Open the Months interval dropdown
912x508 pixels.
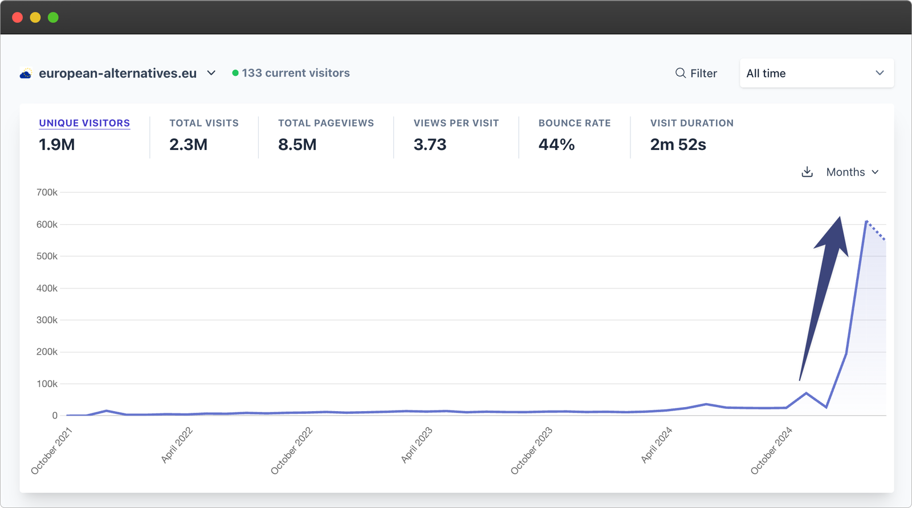852,172
